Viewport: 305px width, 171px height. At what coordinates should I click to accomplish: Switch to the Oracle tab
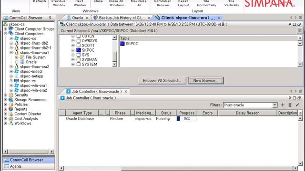coord(77,18)
